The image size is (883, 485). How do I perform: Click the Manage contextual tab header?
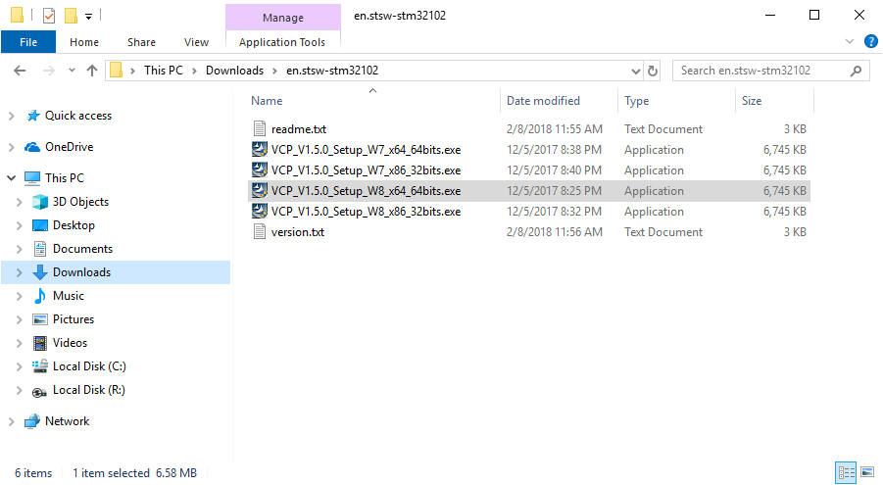coord(282,18)
